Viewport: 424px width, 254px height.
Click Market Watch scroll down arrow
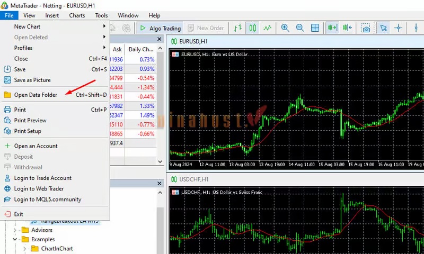click(x=160, y=161)
